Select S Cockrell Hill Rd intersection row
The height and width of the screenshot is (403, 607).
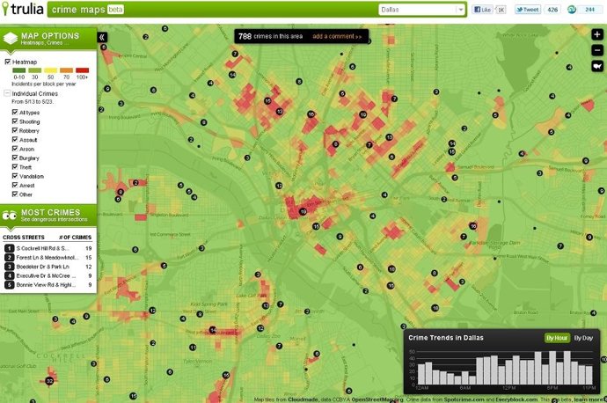tap(48, 248)
